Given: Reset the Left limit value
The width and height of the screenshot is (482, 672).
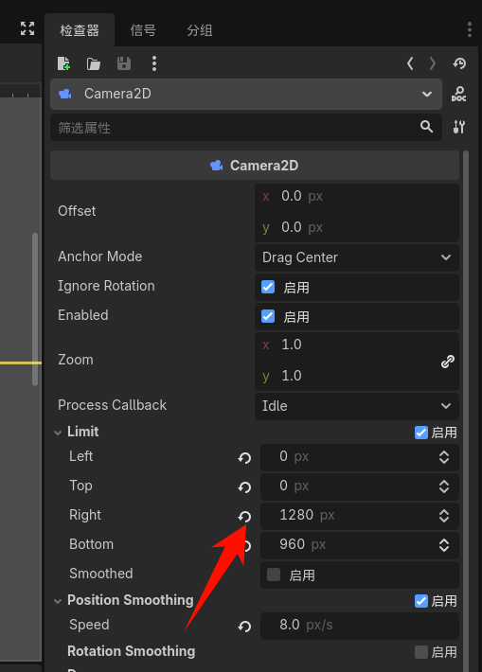Looking at the screenshot, I should [245, 458].
